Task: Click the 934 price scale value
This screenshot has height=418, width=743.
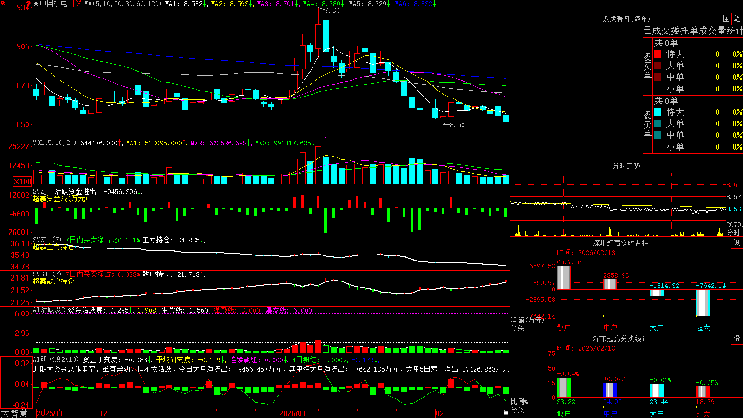Action: click(23, 7)
